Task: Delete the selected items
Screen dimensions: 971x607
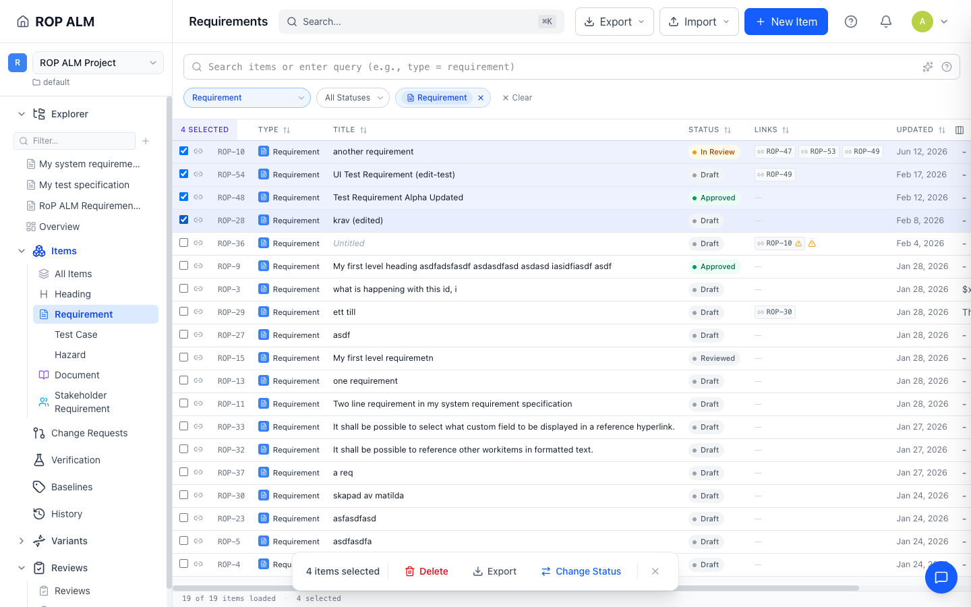Action: pos(426,571)
